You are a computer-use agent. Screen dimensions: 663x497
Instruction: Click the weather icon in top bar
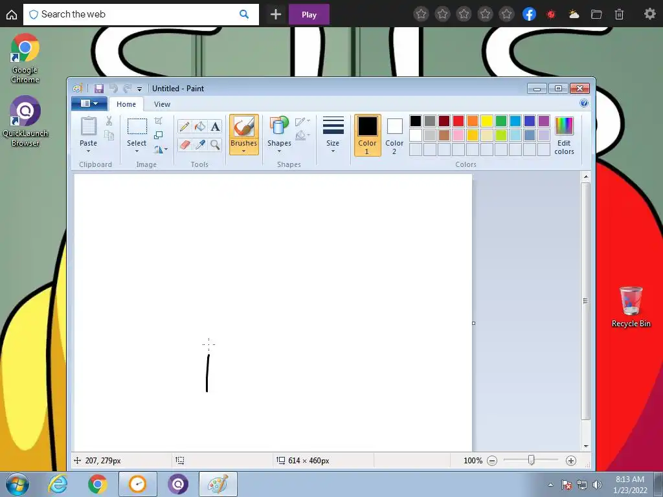click(574, 14)
